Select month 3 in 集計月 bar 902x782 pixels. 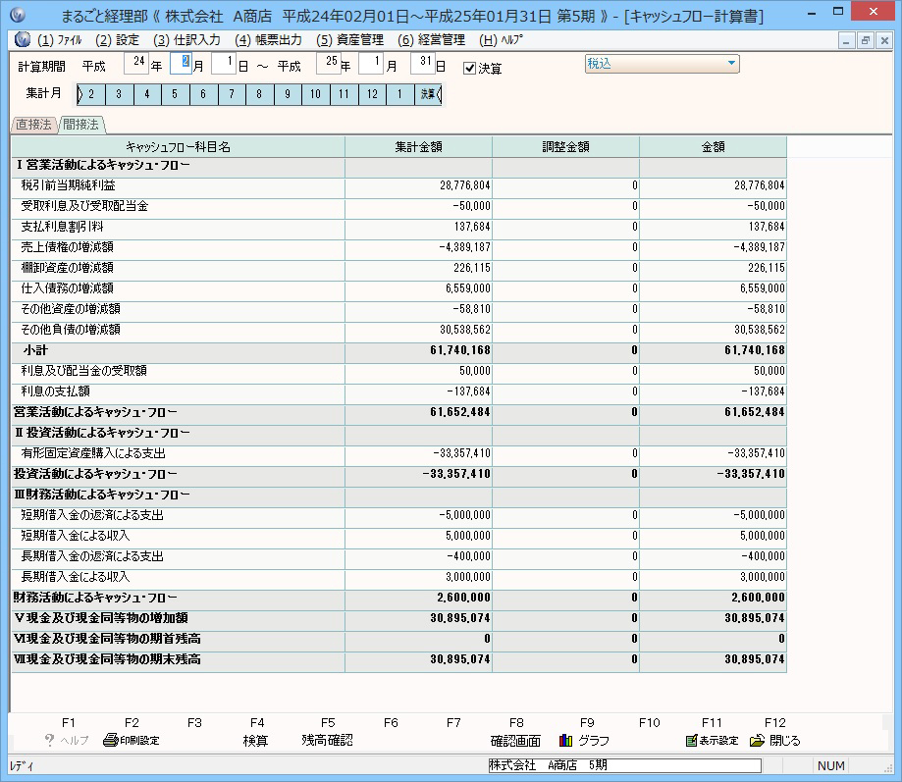pyautogui.click(x=119, y=94)
